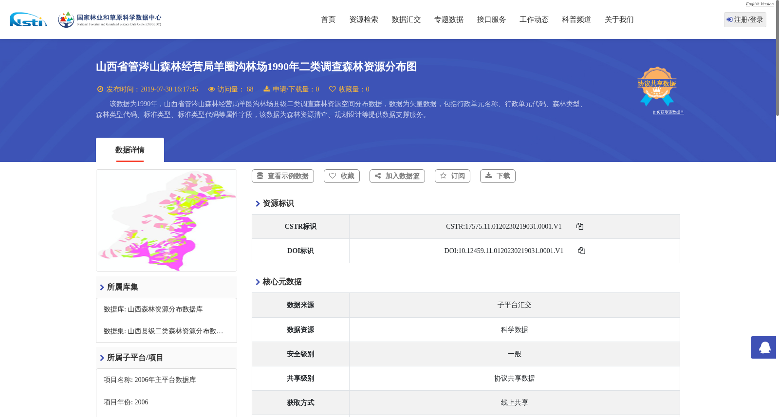This screenshot has width=779, height=417.
Task: Click the 下载 button
Action: tap(498, 176)
